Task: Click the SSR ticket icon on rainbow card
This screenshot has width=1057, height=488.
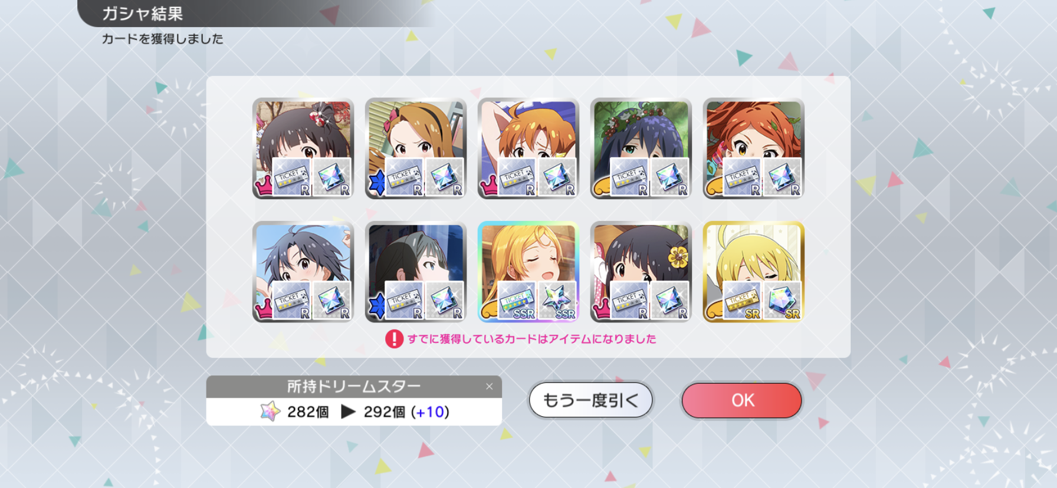Action: click(x=517, y=301)
